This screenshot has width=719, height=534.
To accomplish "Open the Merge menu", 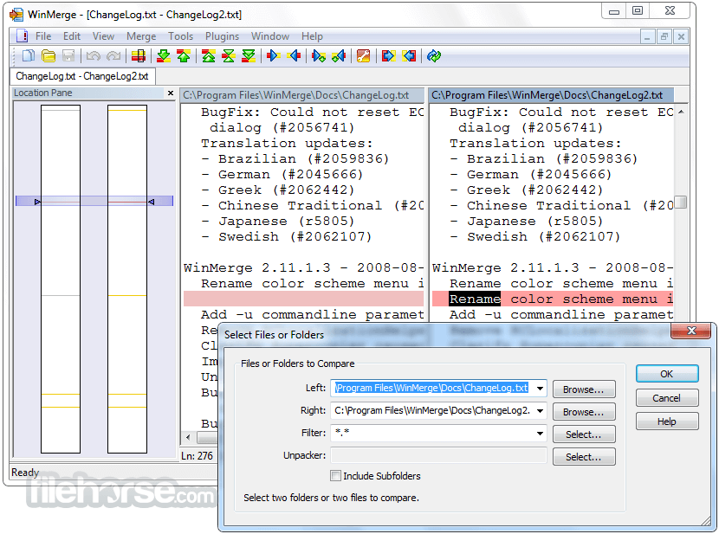I will 141,36.
